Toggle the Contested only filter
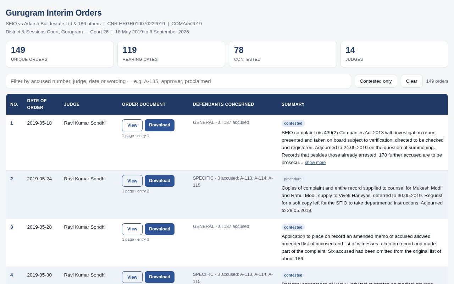The width and height of the screenshot is (454, 284). pyautogui.click(x=376, y=81)
